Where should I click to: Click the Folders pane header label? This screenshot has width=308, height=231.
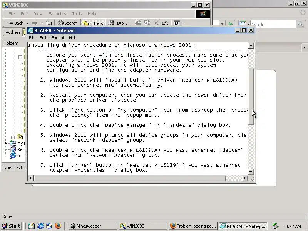point(11,43)
